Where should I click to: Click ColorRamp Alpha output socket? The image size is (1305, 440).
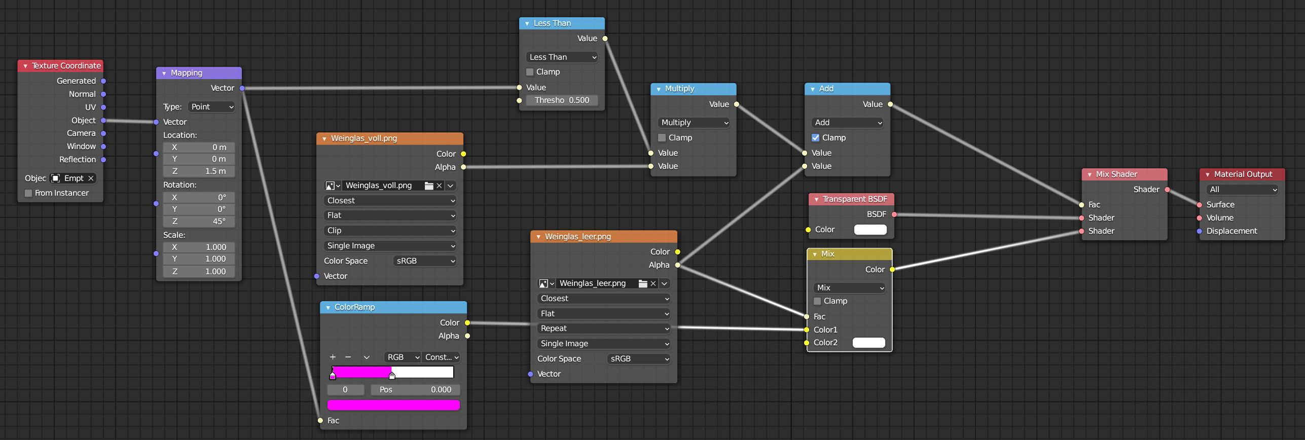(467, 336)
